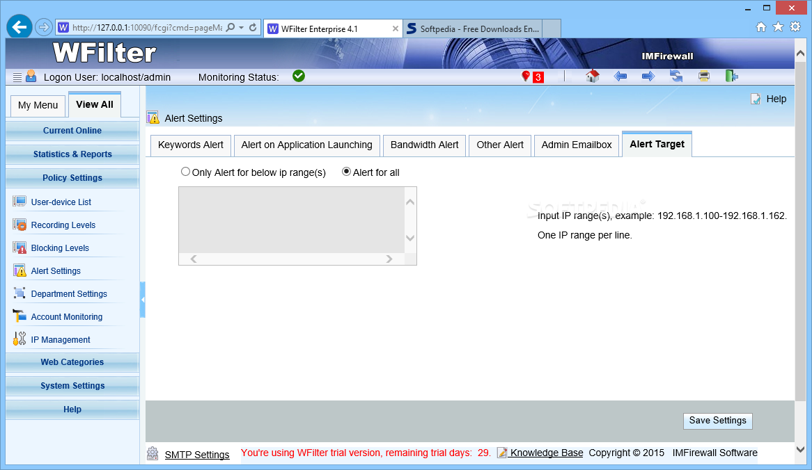Click the browser forward arrow button
This screenshot has height=470, width=812.
click(x=43, y=27)
